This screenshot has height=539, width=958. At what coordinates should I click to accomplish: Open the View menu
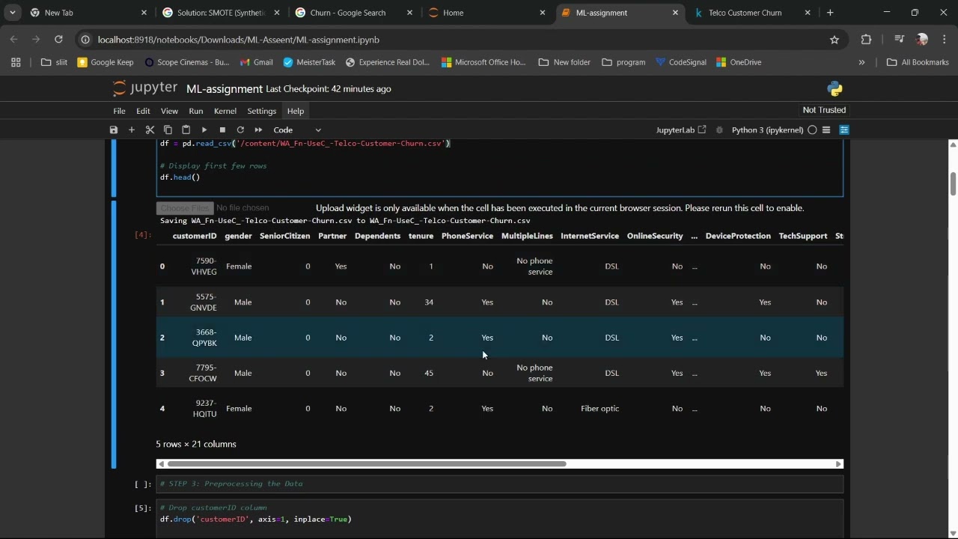(169, 111)
